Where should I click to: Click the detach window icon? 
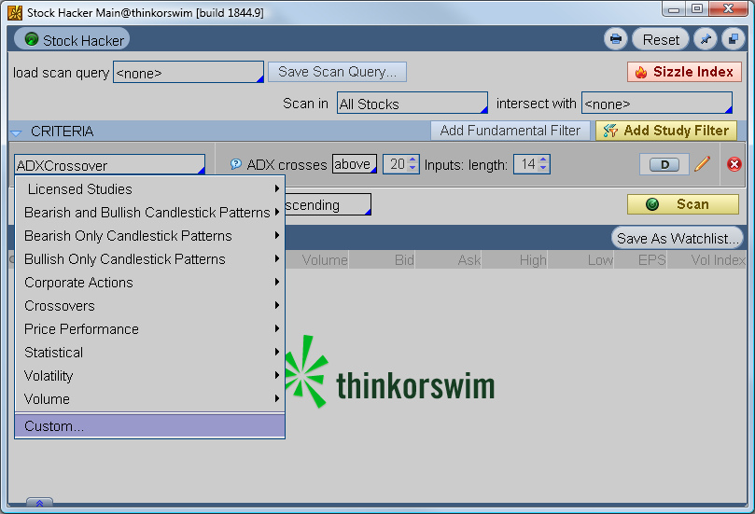click(734, 39)
